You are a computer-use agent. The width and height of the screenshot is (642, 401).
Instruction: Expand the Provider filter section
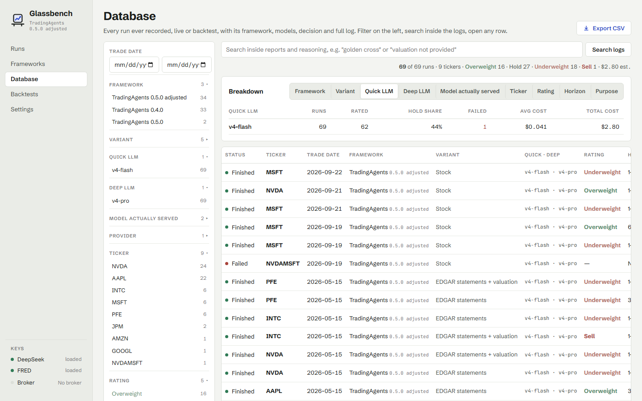pos(159,236)
